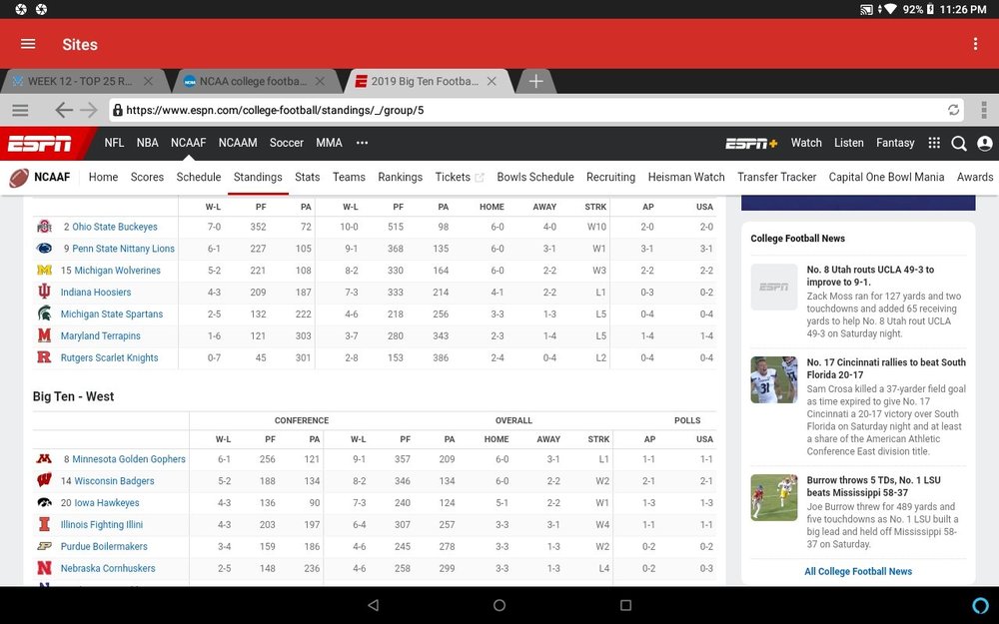Open the Alexa assistant icon in navigation bar

tap(981, 605)
